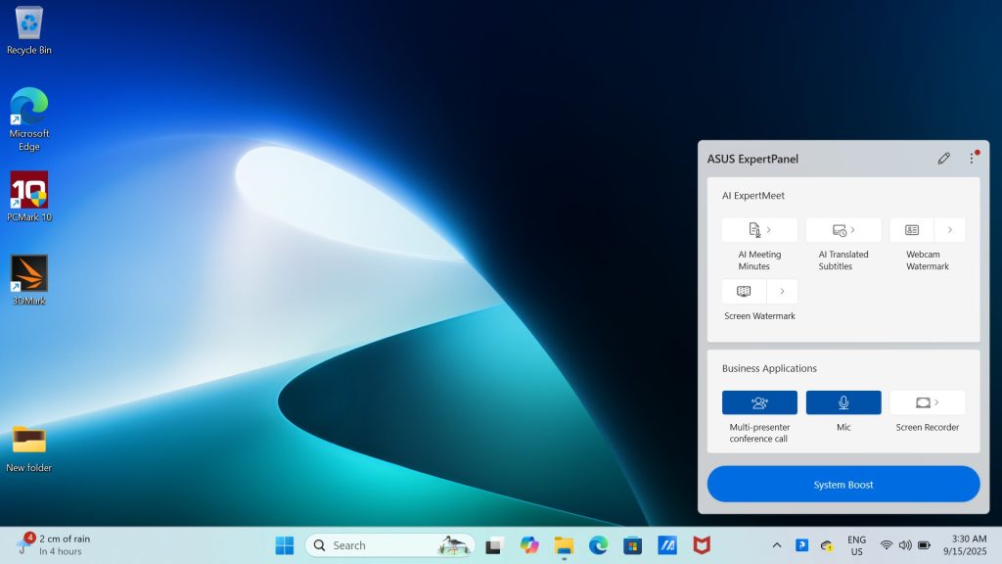Disable Multi-presenter conference call mode
Image resolution: width=1002 pixels, height=564 pixels.
coord(759,402)
